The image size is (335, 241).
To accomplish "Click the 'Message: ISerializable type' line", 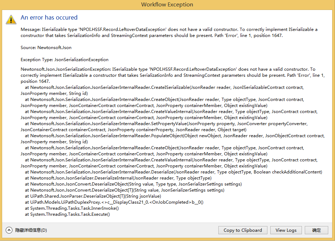I will 169,32.
